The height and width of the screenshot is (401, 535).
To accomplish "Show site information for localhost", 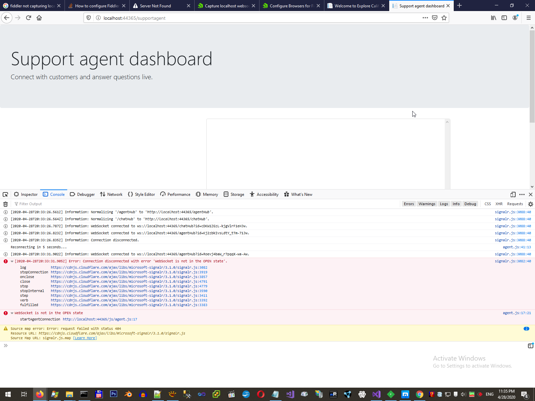I will 98,18.
